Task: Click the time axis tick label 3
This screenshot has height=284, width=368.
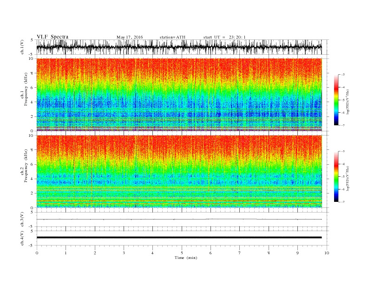Action: click(x=124, y=253)
